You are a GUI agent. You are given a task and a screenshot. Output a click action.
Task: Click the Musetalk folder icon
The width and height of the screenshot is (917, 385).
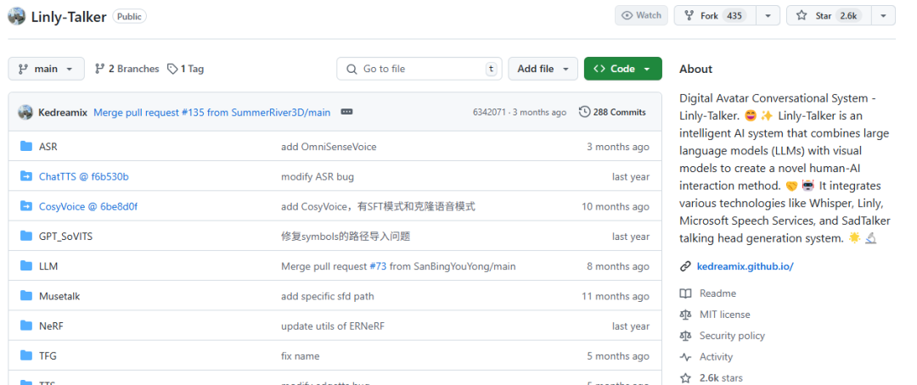(25, 295)
